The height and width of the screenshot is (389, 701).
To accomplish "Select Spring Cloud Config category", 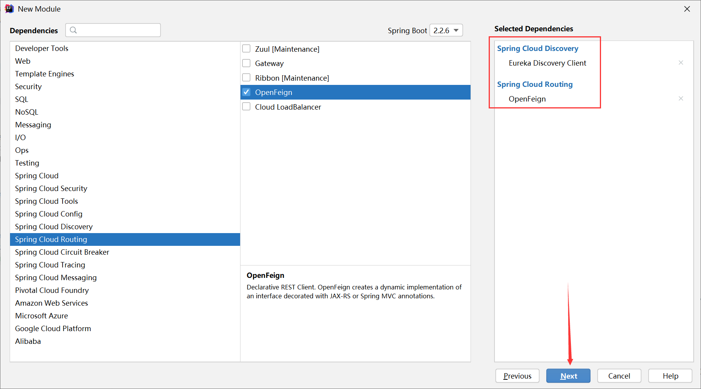I will [125, 214].
